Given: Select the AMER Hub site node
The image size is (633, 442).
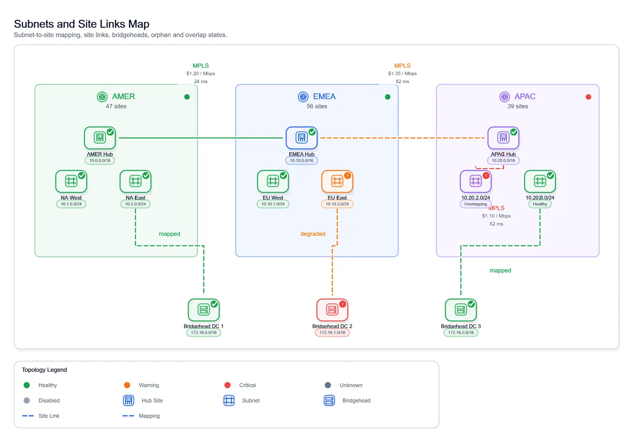Looking at the screenshot, I should (x=100, y=138).
